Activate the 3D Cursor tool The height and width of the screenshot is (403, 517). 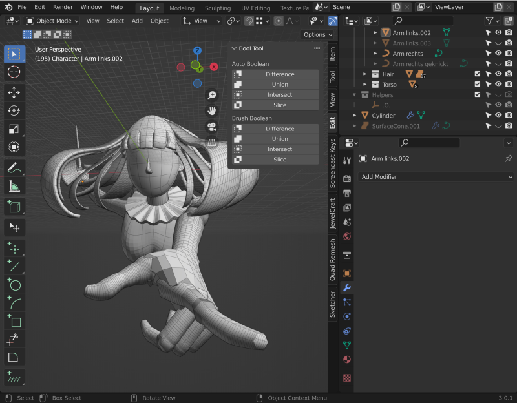[x=14, y=72]
